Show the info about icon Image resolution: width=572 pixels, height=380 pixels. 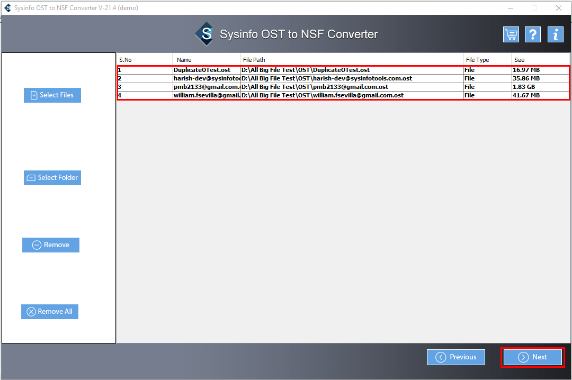click(x=555, y=34)
